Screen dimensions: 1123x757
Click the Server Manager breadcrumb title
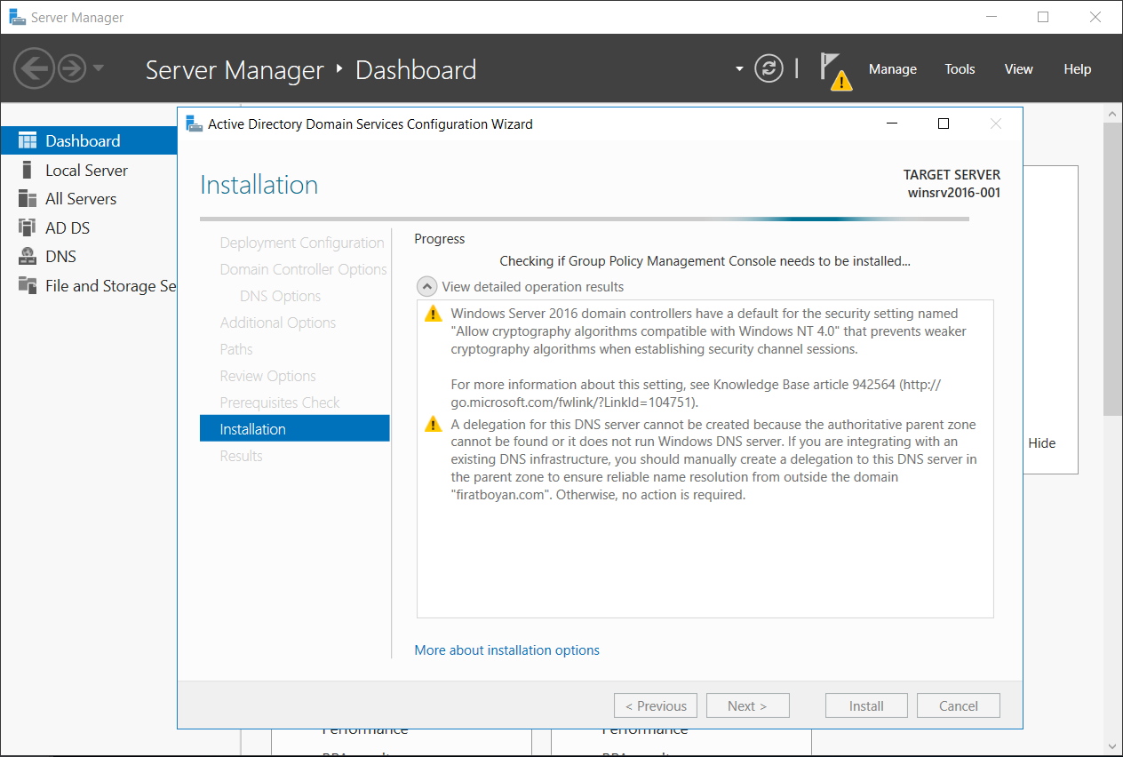click(235, 70)
